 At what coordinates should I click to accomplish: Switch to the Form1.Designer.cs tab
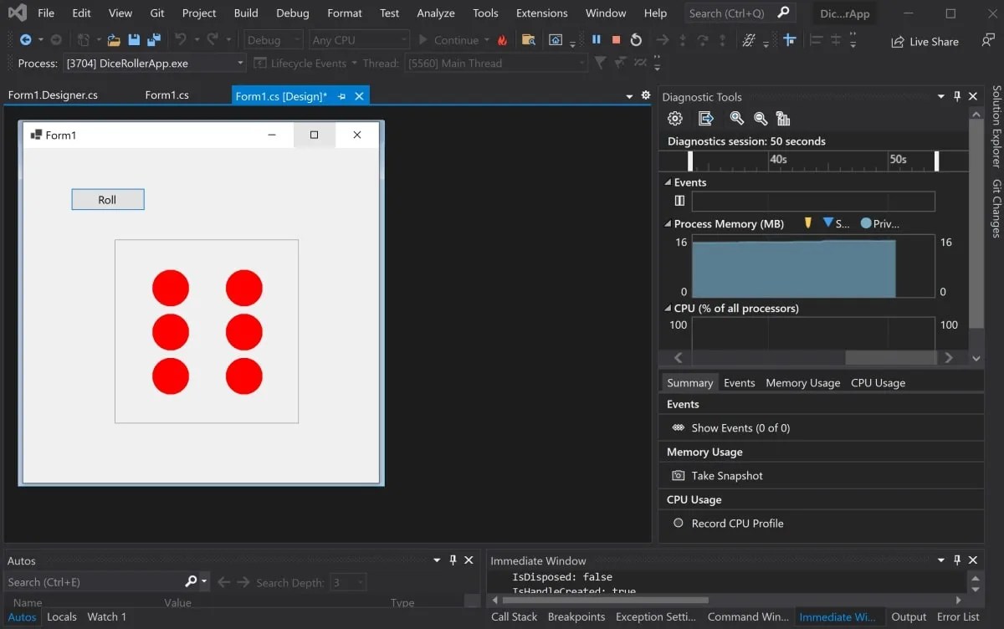(x=53, y=95)
